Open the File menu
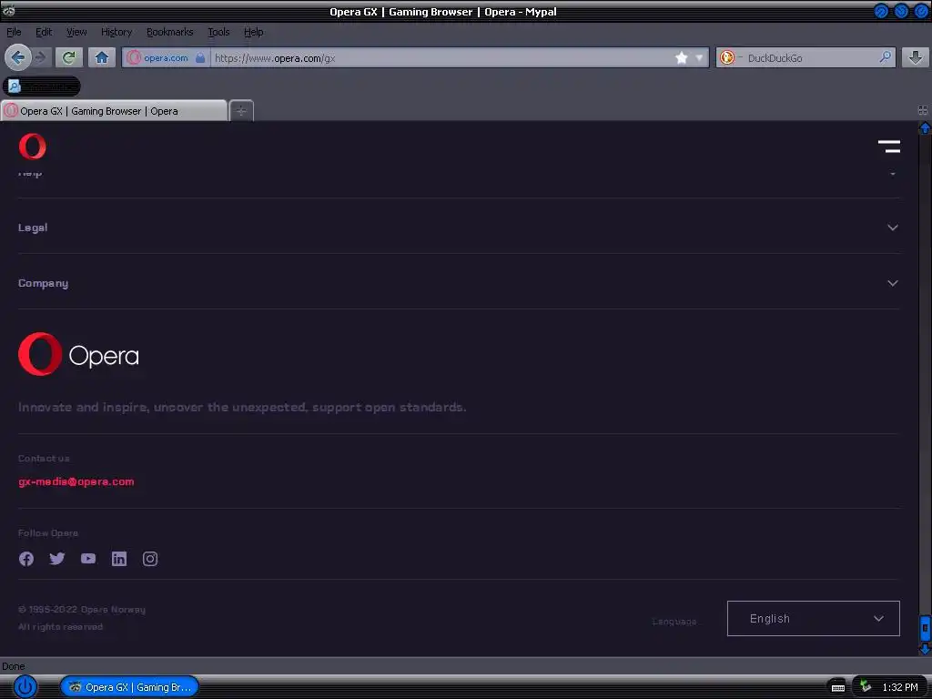The image size is (932, 699). (x=14, y=32)
